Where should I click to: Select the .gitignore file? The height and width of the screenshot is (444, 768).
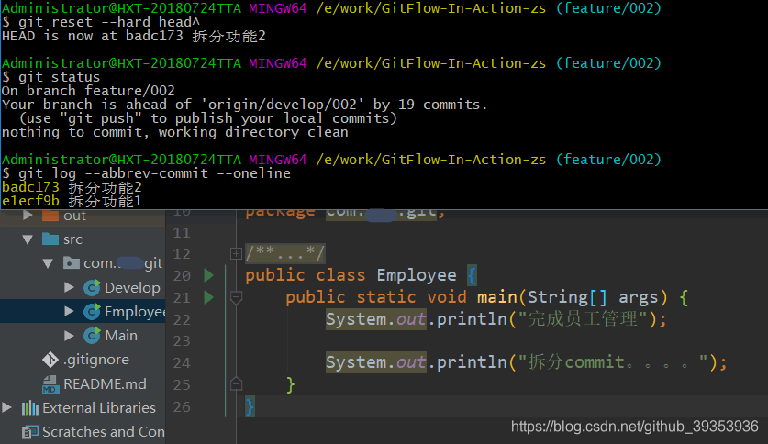point(96,360)
